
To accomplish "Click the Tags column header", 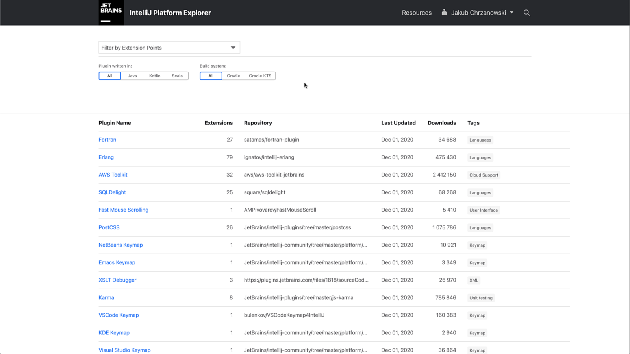I will tap(473, 123).
